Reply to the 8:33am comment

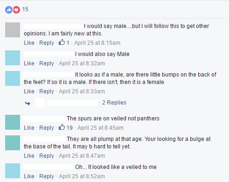coord(47,91)
